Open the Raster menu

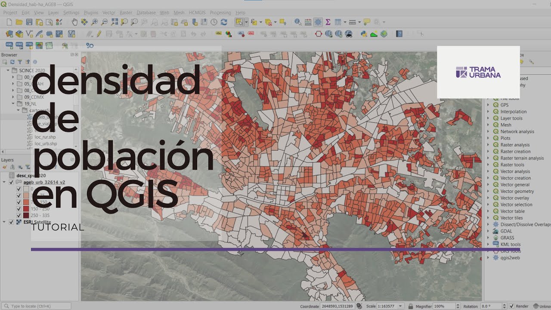126,12
